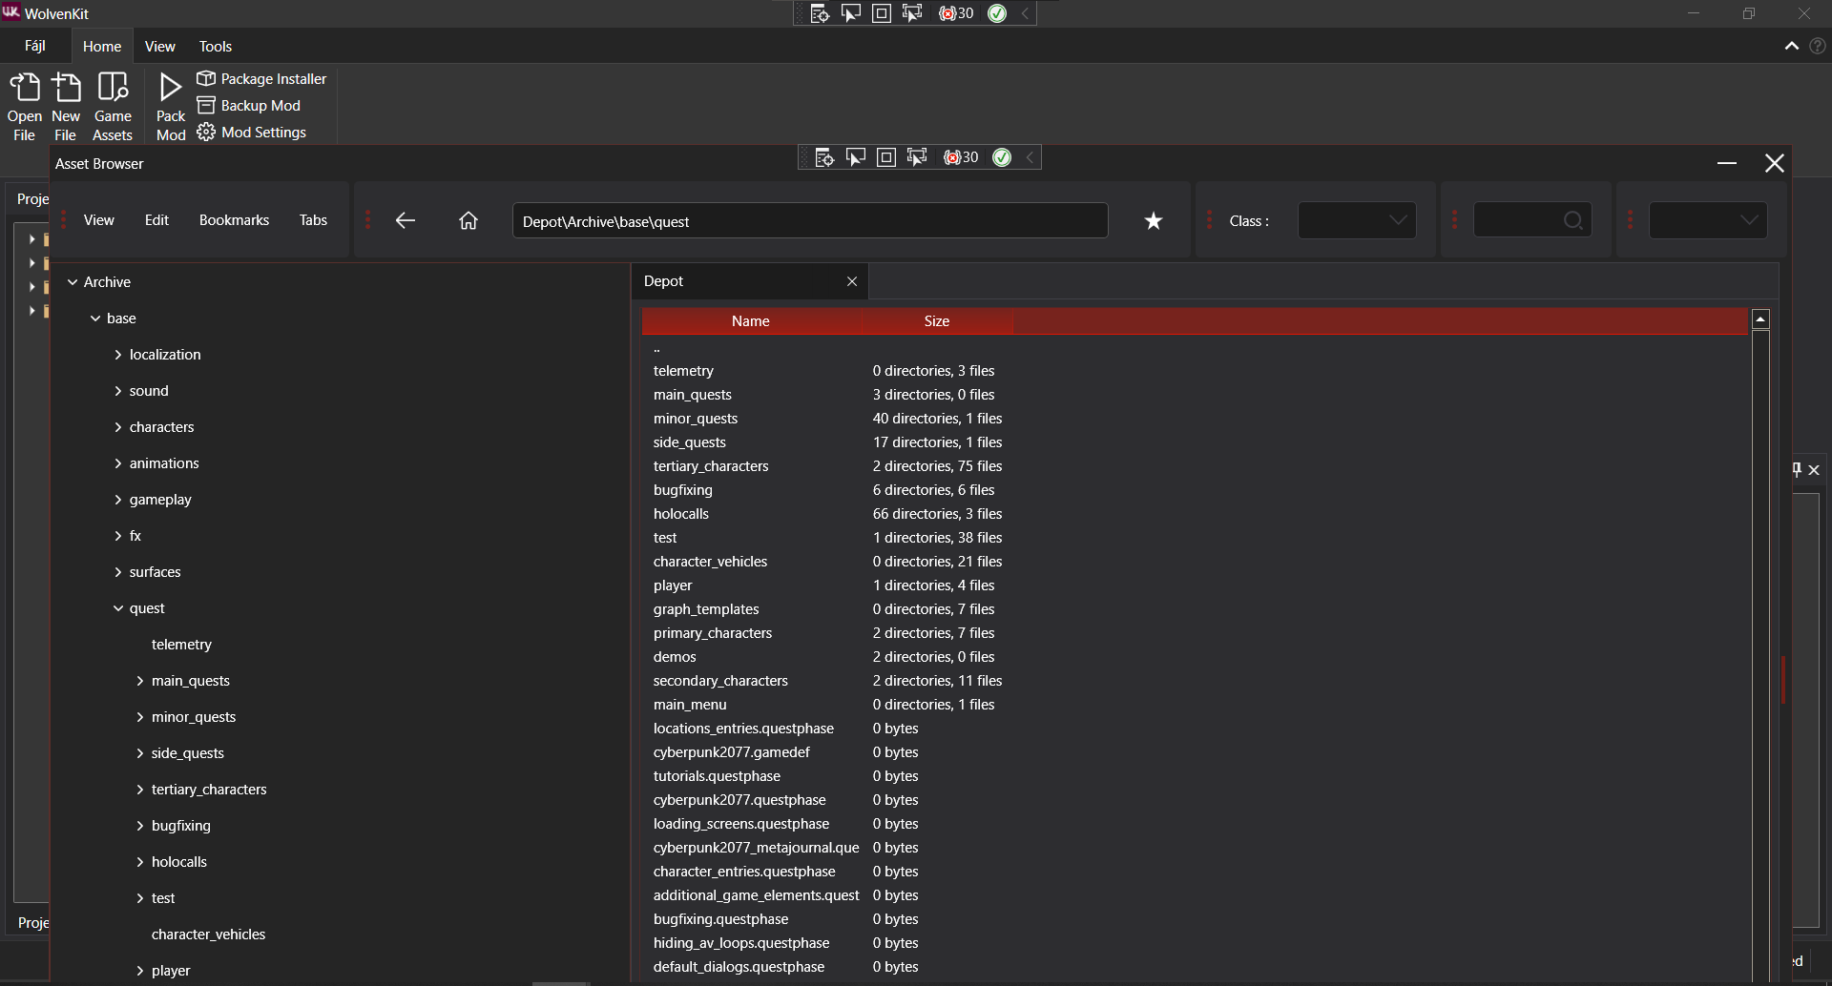Close the Asset Browser window
The height and width of the screenshot is (986, 1832).
(1775, 163)
